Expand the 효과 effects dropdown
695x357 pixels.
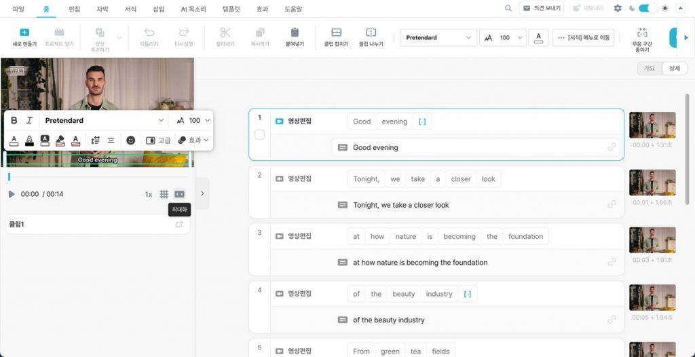tap(193, 140)
